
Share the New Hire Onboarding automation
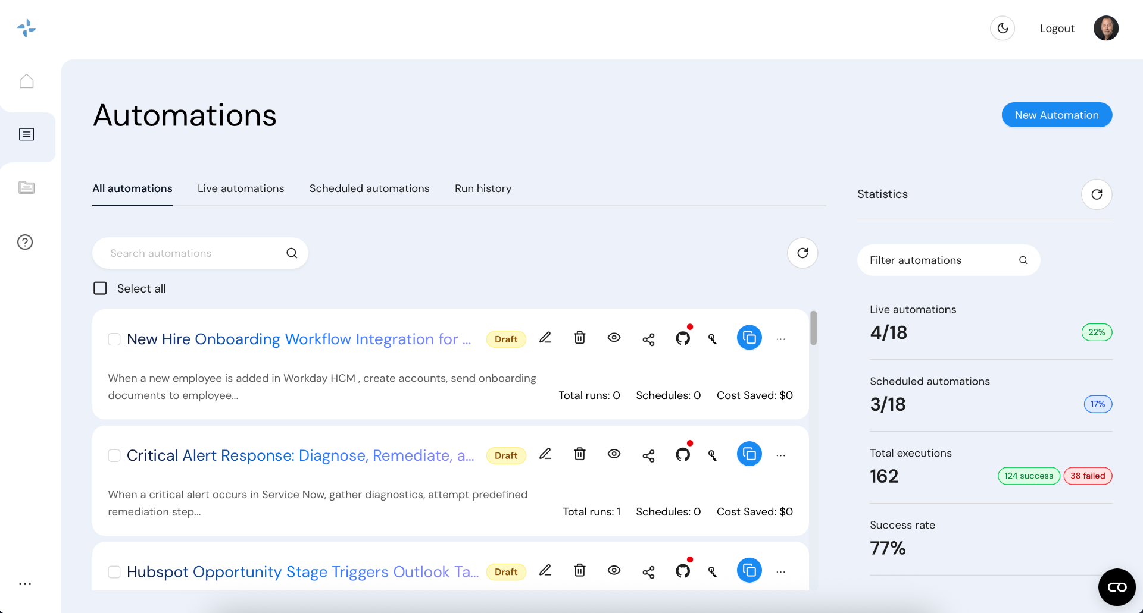point(648,339)
